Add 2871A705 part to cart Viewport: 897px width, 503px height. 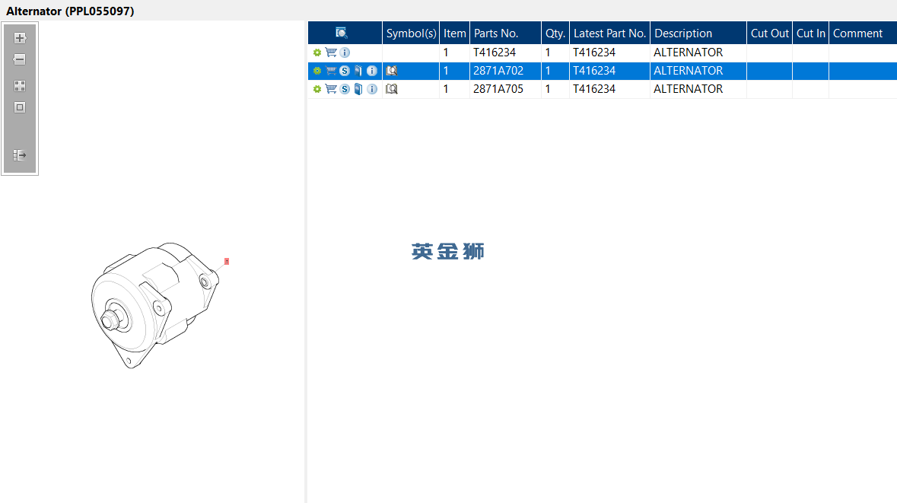331,89
